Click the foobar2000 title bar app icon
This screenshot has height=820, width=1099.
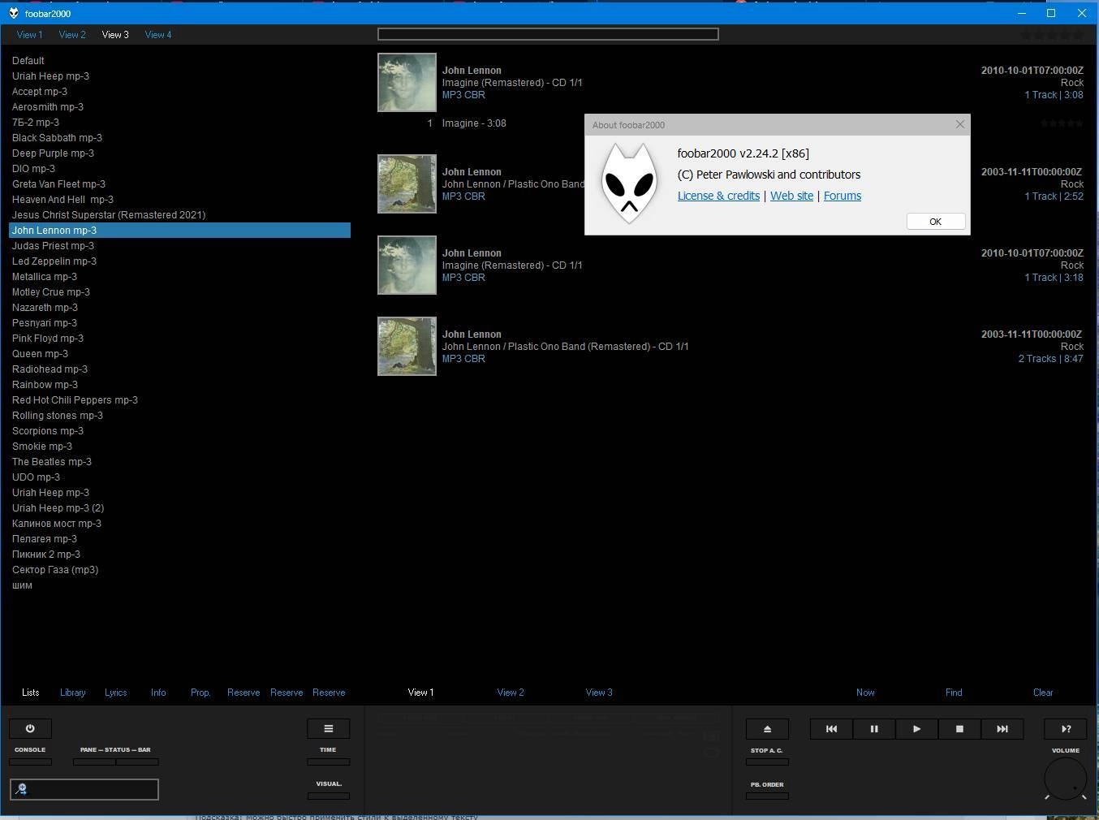[14, 13]
